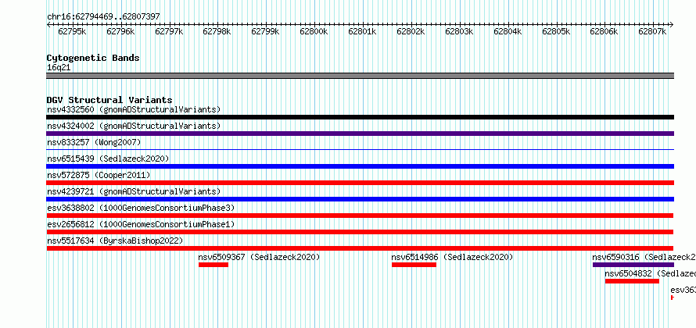The height and width of the screenshot is (328, 696).
Task: Click the 62800k ruler tick label
Action: tap(314, 31)
